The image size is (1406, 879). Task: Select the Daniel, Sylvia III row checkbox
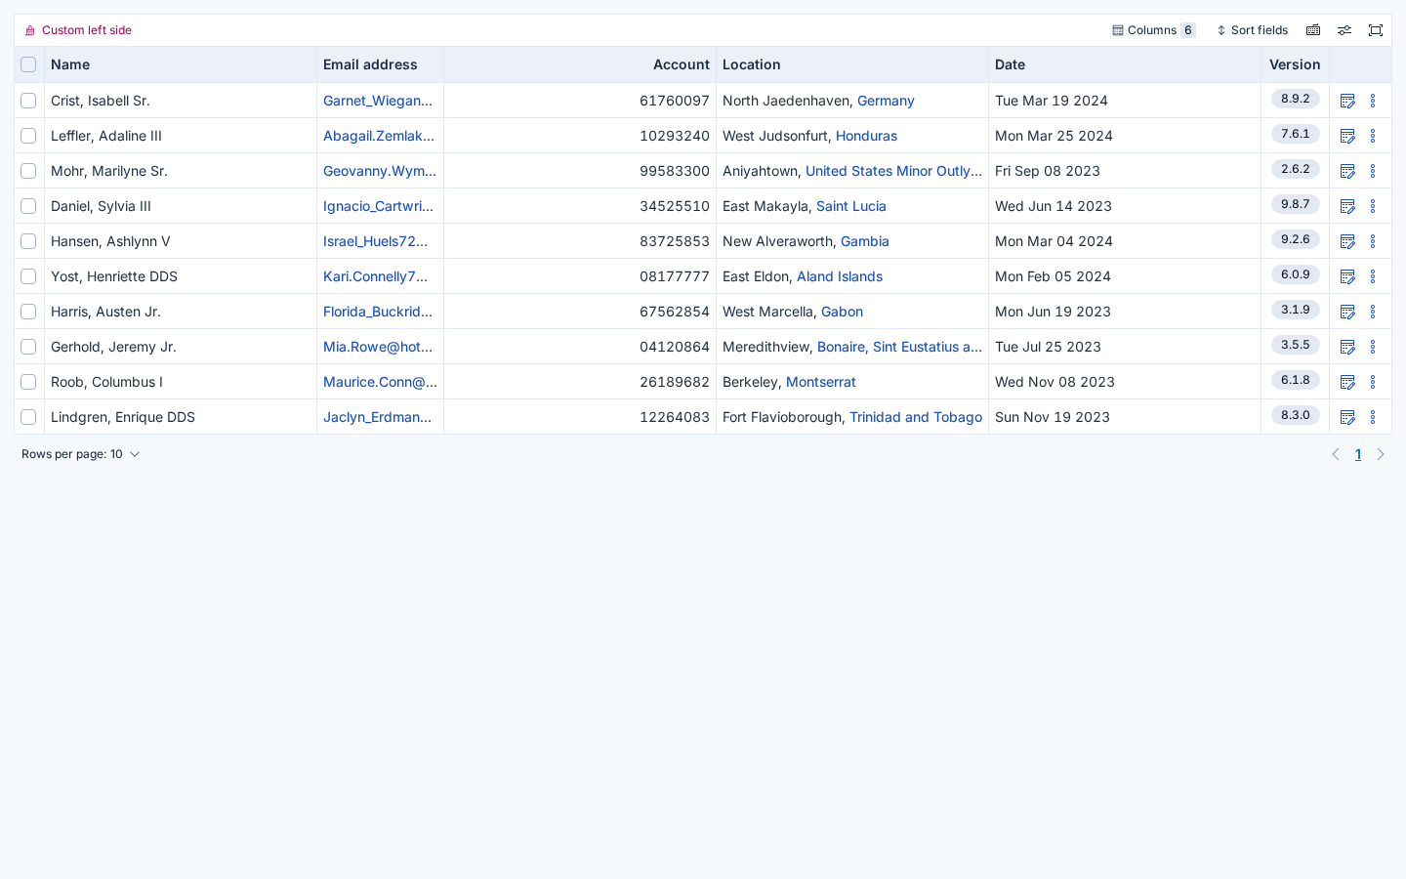coord(28,206)
